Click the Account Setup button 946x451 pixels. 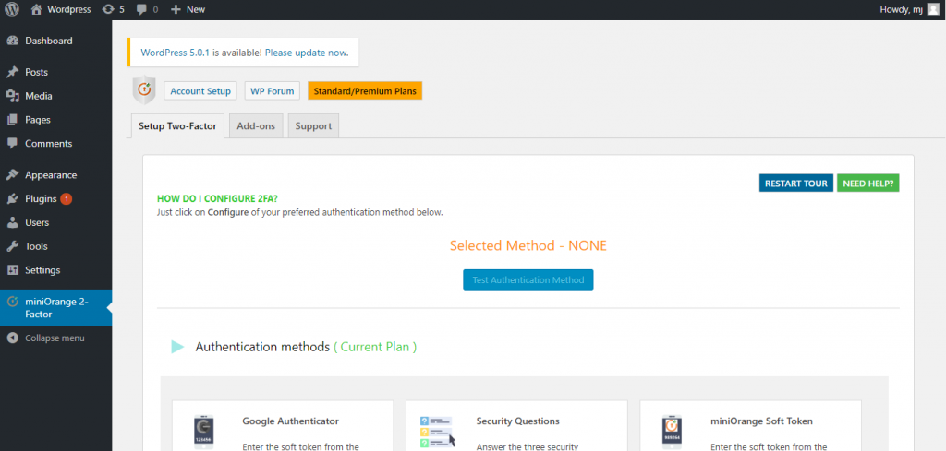click(200, 91)
